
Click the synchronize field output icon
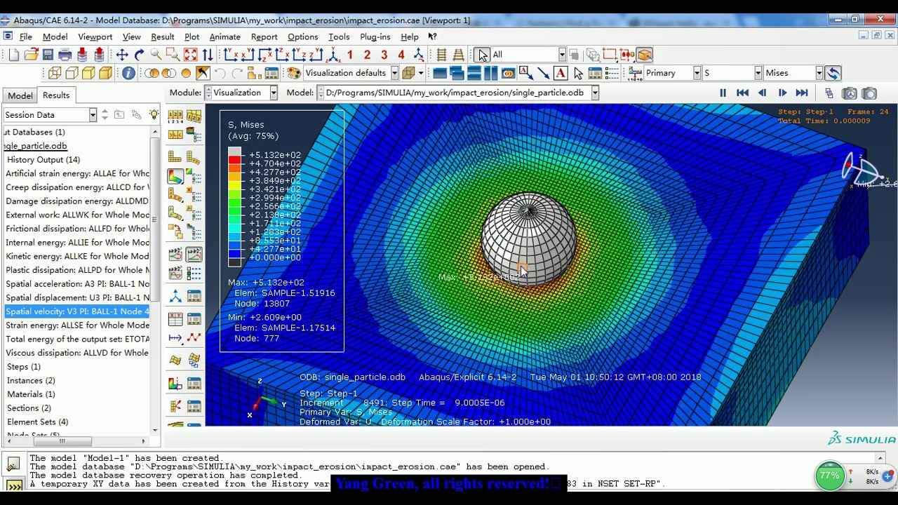(x=833, y=73)
